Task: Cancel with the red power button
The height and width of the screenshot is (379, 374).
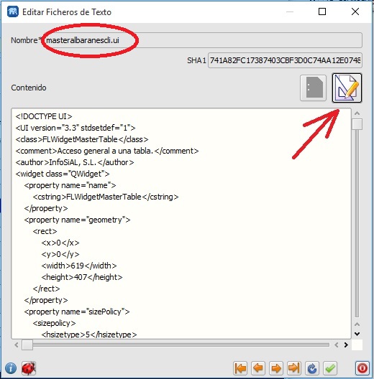Action: click(362, 368)
